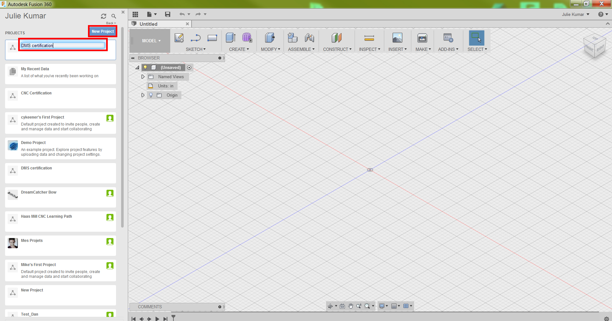
Task: Open the Demo Project
Action: click(x=61, y=148)
